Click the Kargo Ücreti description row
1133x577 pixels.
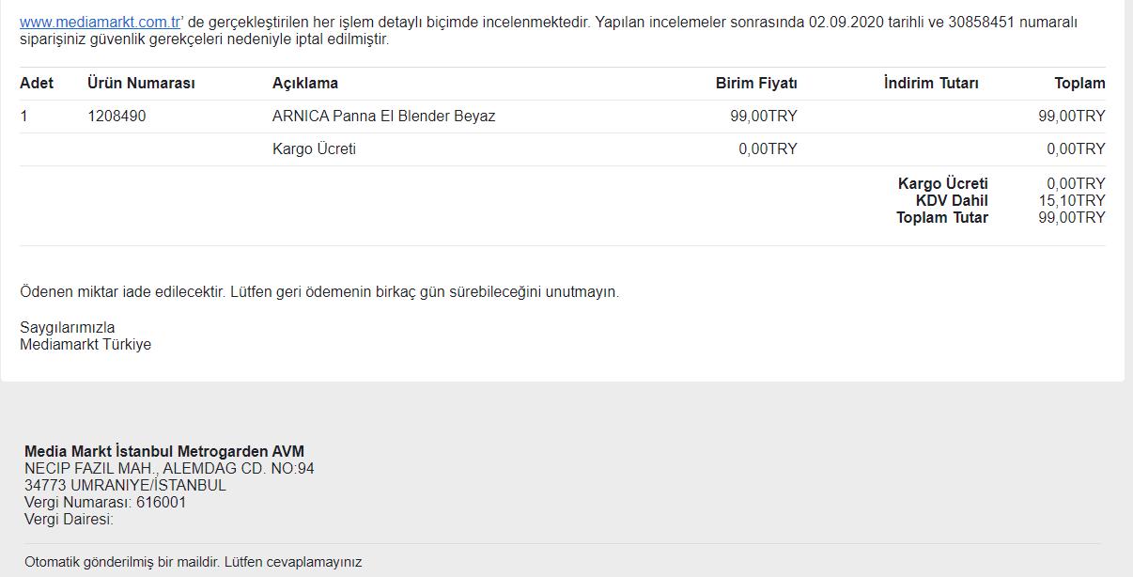[563, 149]
